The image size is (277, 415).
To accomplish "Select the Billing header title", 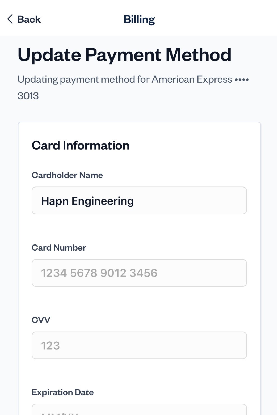I will point(139,19).
